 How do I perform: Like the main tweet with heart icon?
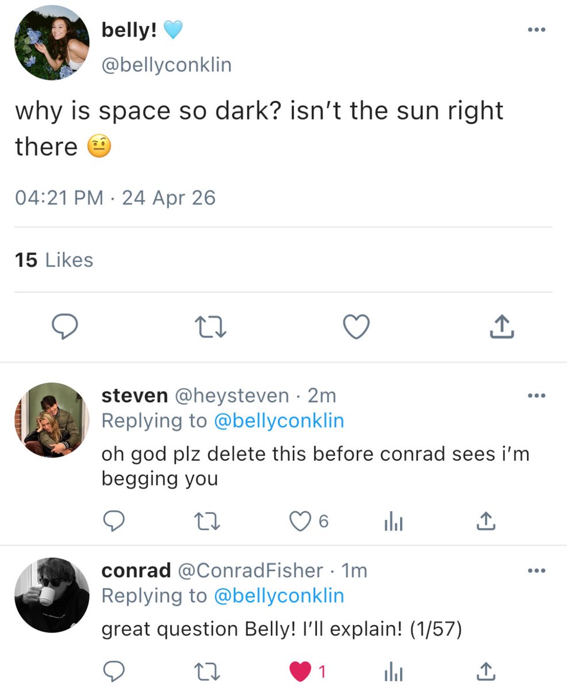pyautogui.click(x=356, y=327)
